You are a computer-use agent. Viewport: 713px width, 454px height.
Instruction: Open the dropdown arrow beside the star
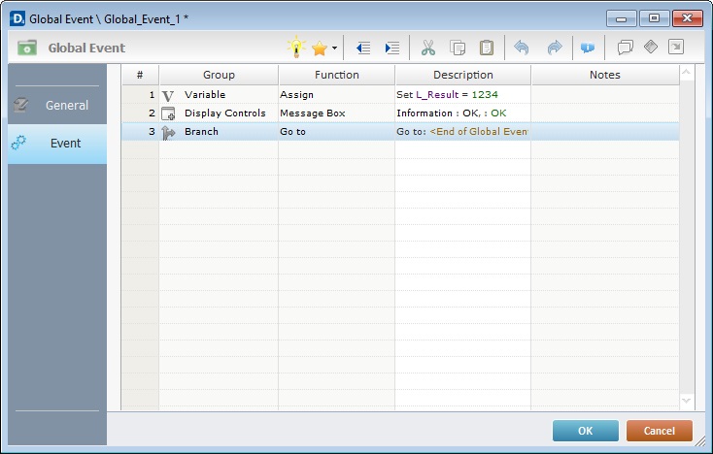334,48
